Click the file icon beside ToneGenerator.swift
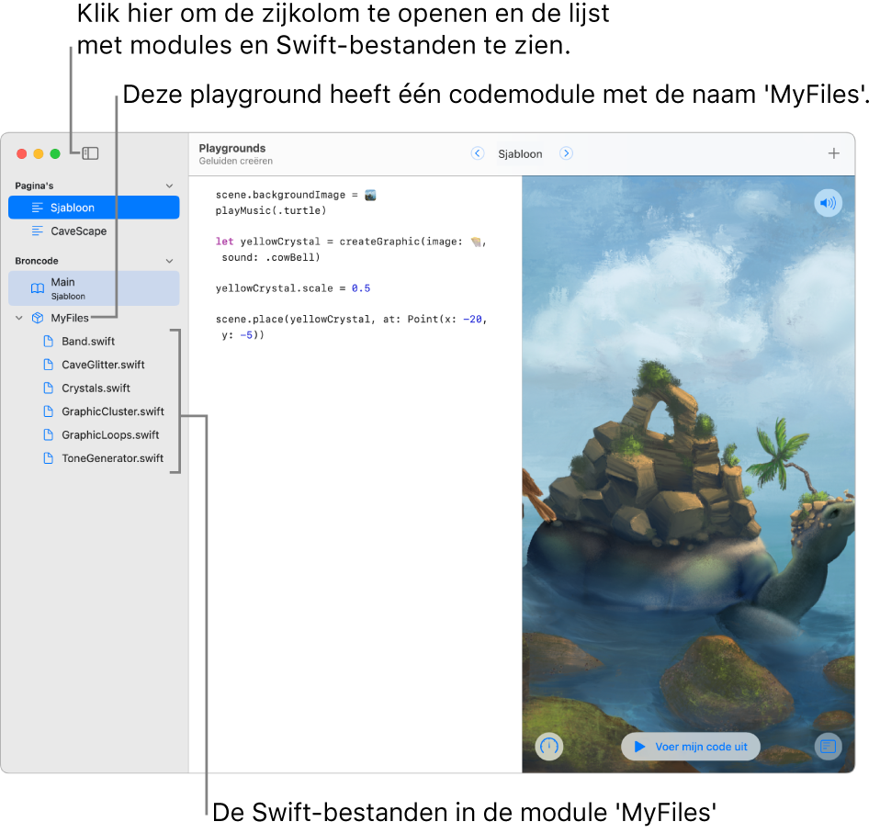880x833 pixels. (x=49, y=458)
